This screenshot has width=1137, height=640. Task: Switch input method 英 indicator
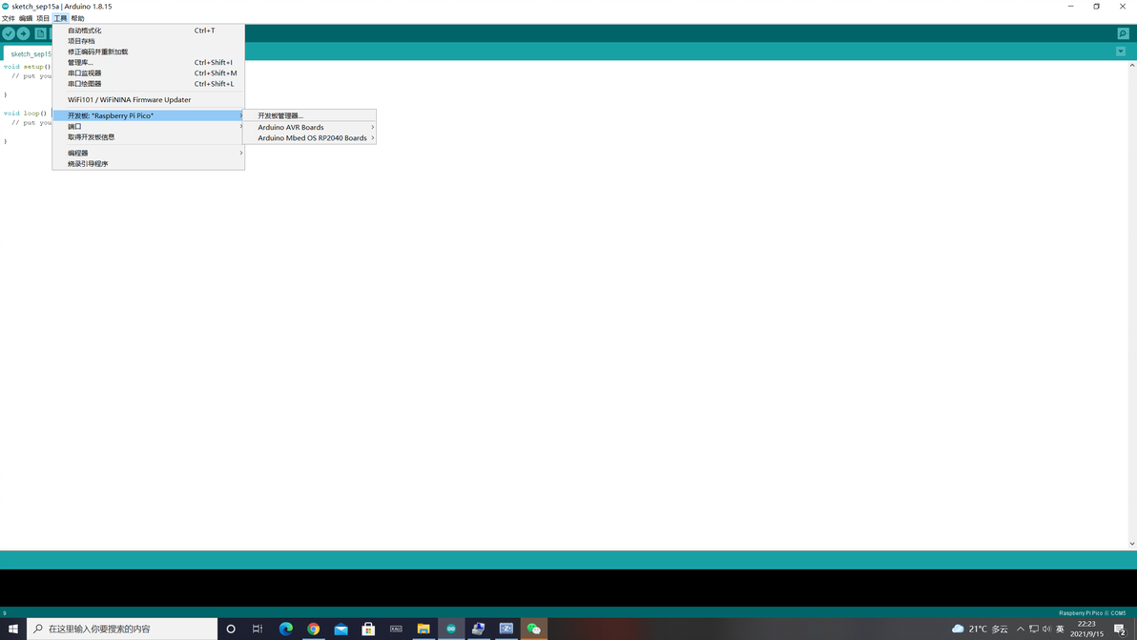point(1060,629)
